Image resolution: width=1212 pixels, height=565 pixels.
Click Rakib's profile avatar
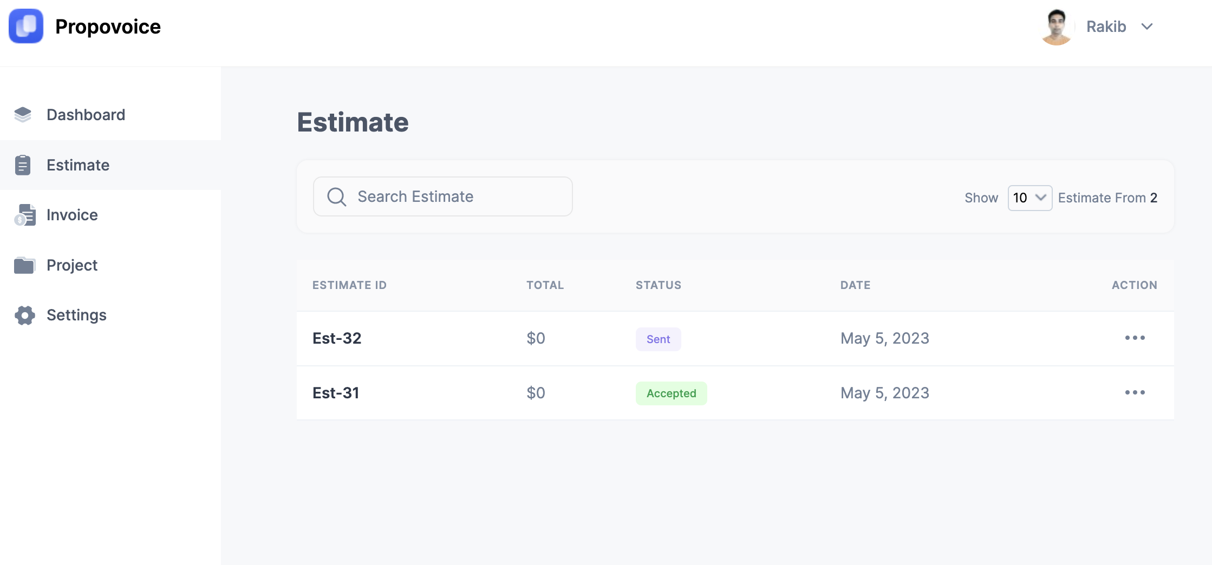pos(1057,27)
